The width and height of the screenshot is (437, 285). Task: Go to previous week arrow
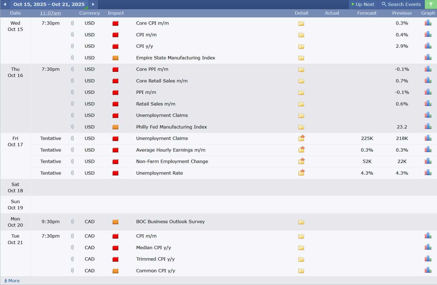5,4
